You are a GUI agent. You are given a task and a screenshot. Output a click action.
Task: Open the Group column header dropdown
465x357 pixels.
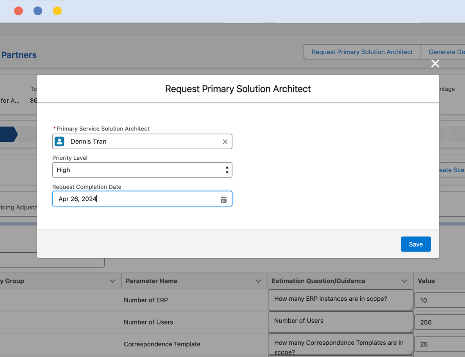112,281
